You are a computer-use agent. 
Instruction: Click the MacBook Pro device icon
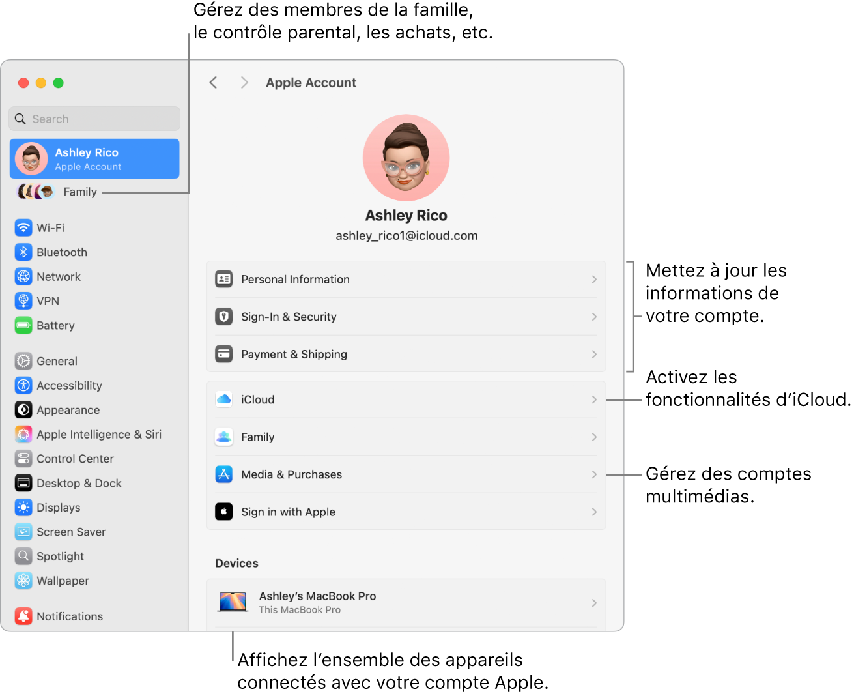point(233,602)
